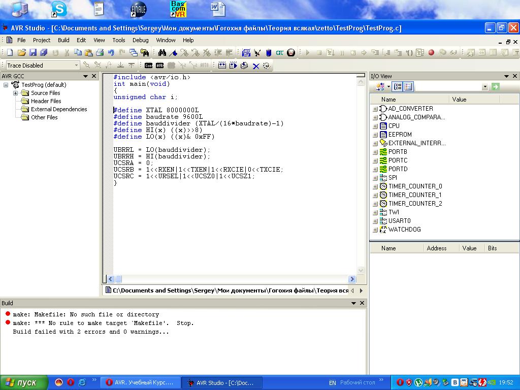
Task: Click the Open File folder icon
Action: point(22,52)
